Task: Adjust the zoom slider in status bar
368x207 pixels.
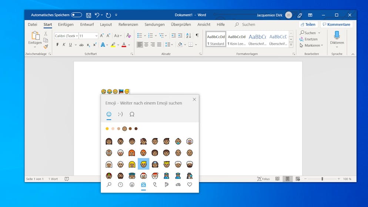Action: [322, 179]
